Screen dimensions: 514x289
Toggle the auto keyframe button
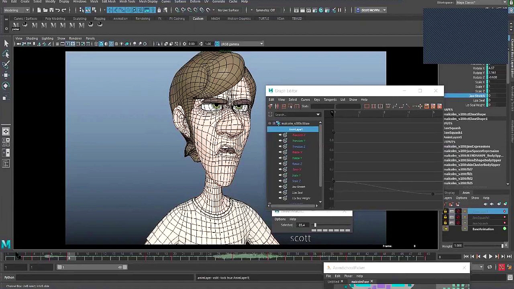(502, 267)
